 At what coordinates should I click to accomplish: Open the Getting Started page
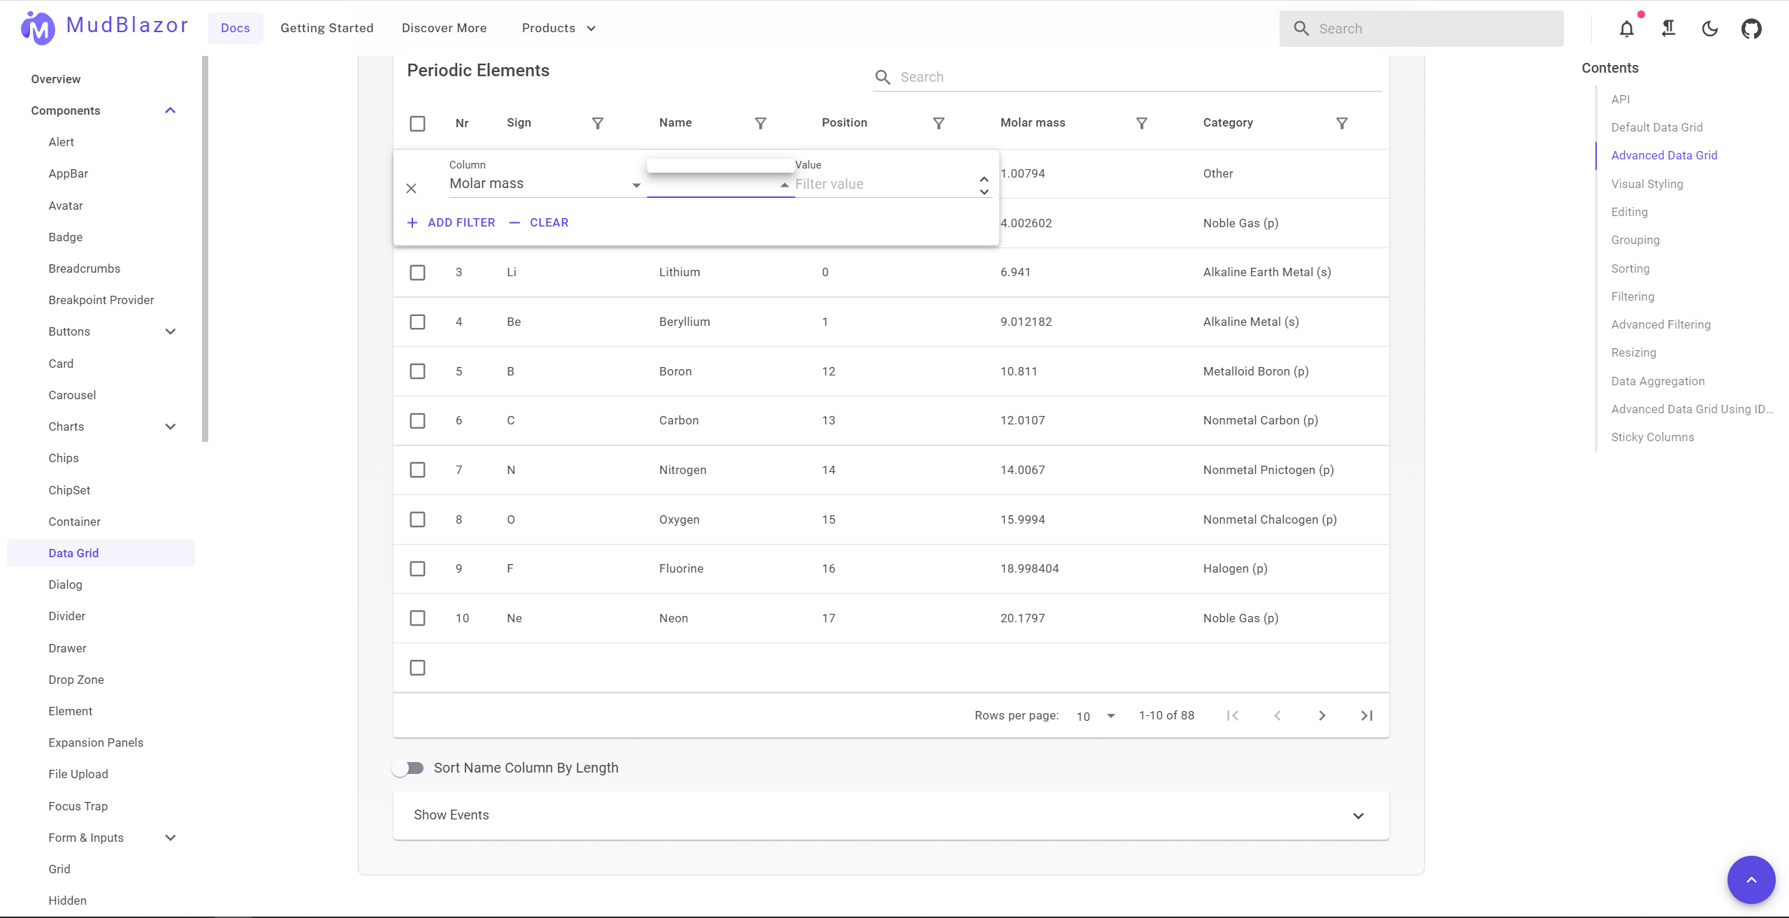coord(327,28)
